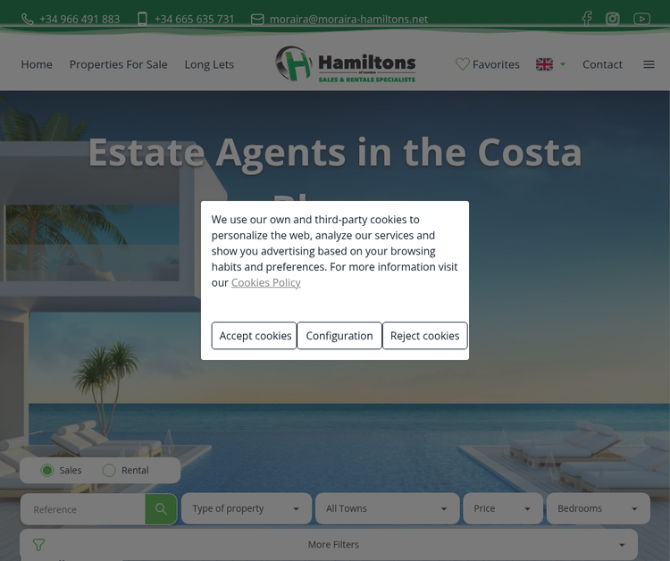Open the Instagram profile icon

(612, 19)
